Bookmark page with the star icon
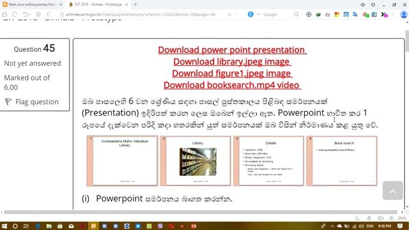The image size is (409, 230). pyautogui.click(x=38, y=14)
